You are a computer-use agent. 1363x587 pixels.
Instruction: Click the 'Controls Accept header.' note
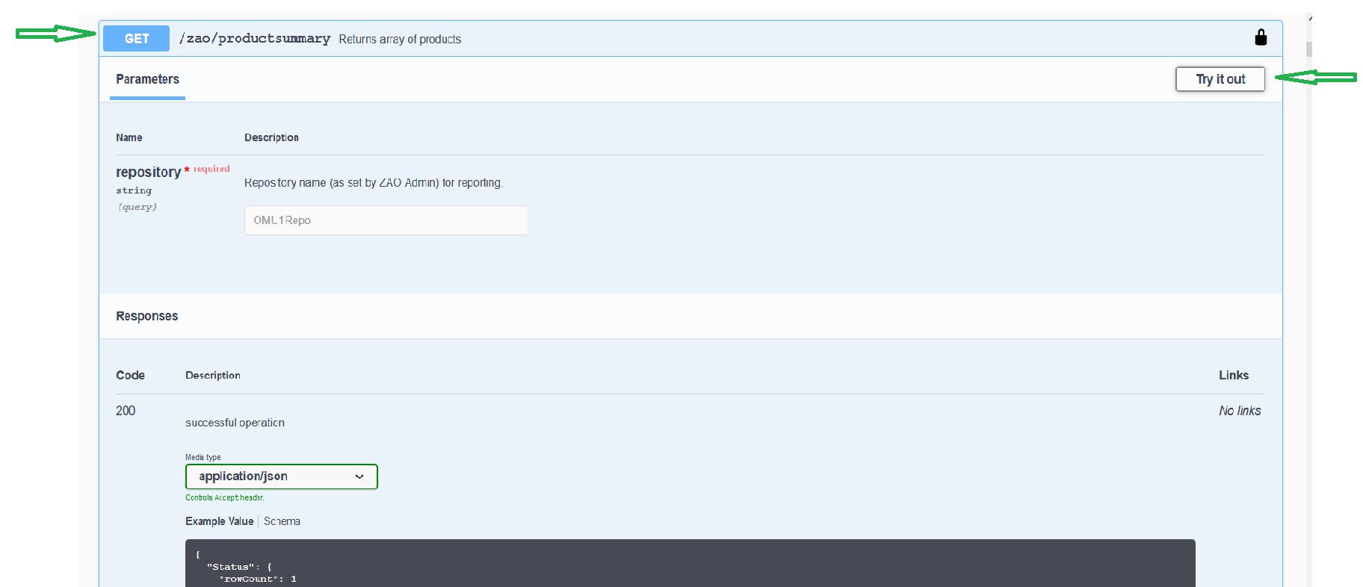(224, 497)
